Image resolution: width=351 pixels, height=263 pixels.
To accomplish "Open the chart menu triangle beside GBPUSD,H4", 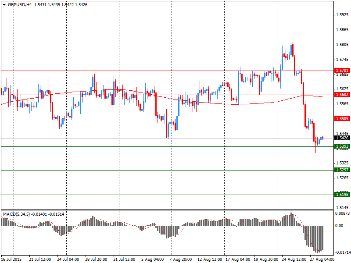I will (4, 5).
